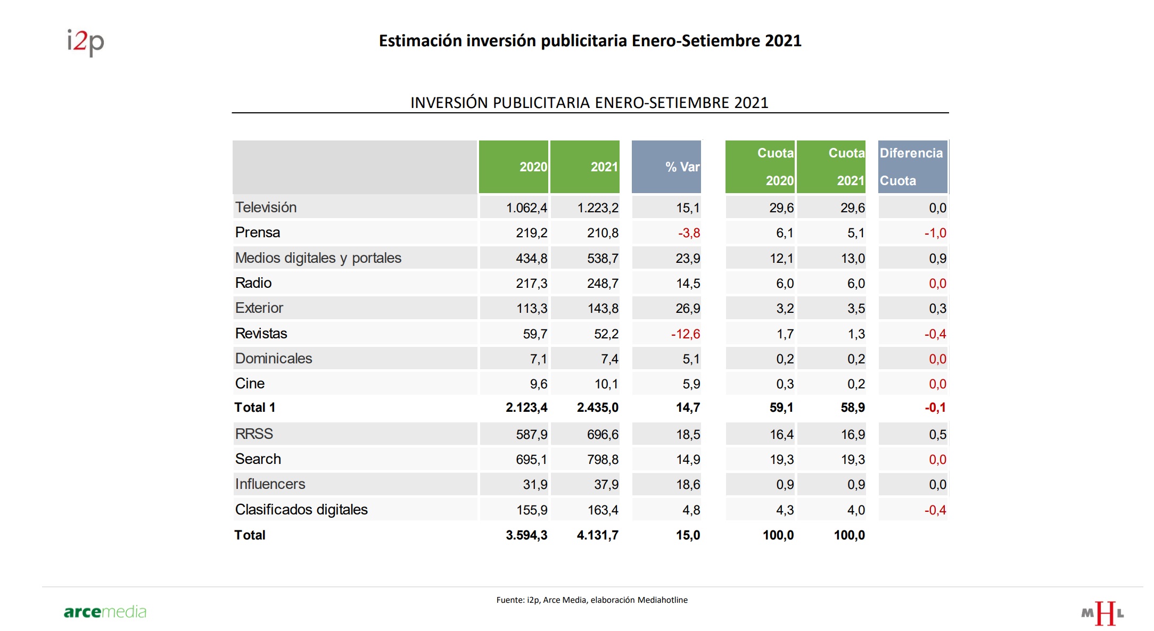Screen dimensions: 1154x631
Task: Click the i2p logo
Action: [85, 43]
